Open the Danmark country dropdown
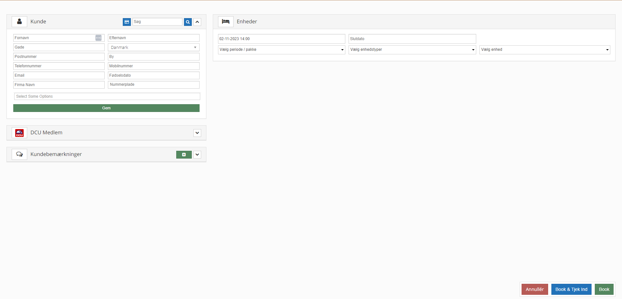 point(154,48)
